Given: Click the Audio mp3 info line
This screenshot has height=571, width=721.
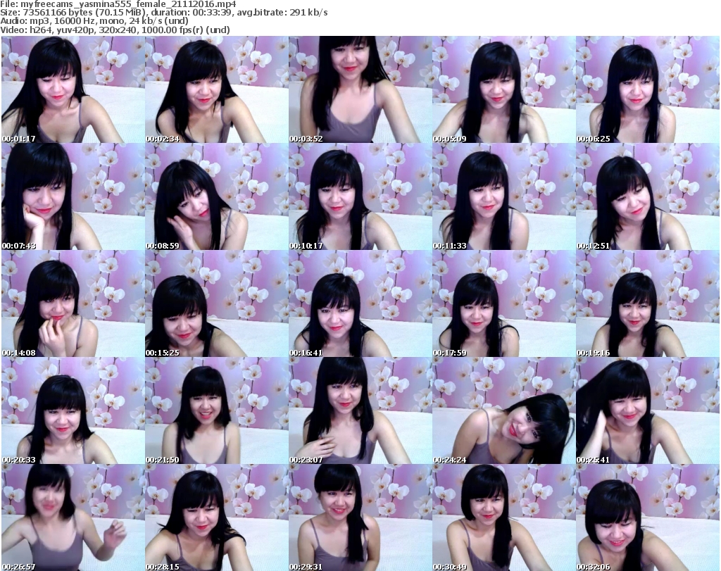Looking at the screenshot, I should [94, 21].
